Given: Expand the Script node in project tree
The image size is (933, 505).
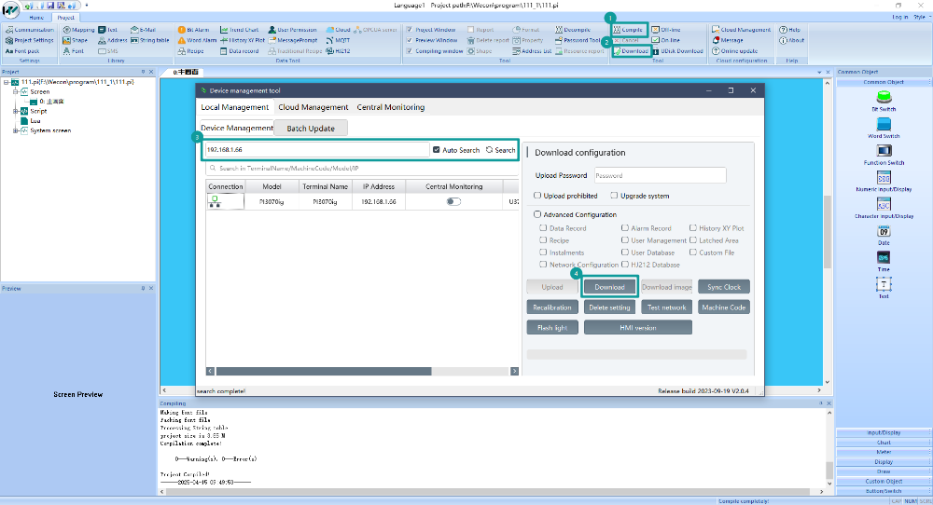Looking at the screenshot, I should 16,111.
